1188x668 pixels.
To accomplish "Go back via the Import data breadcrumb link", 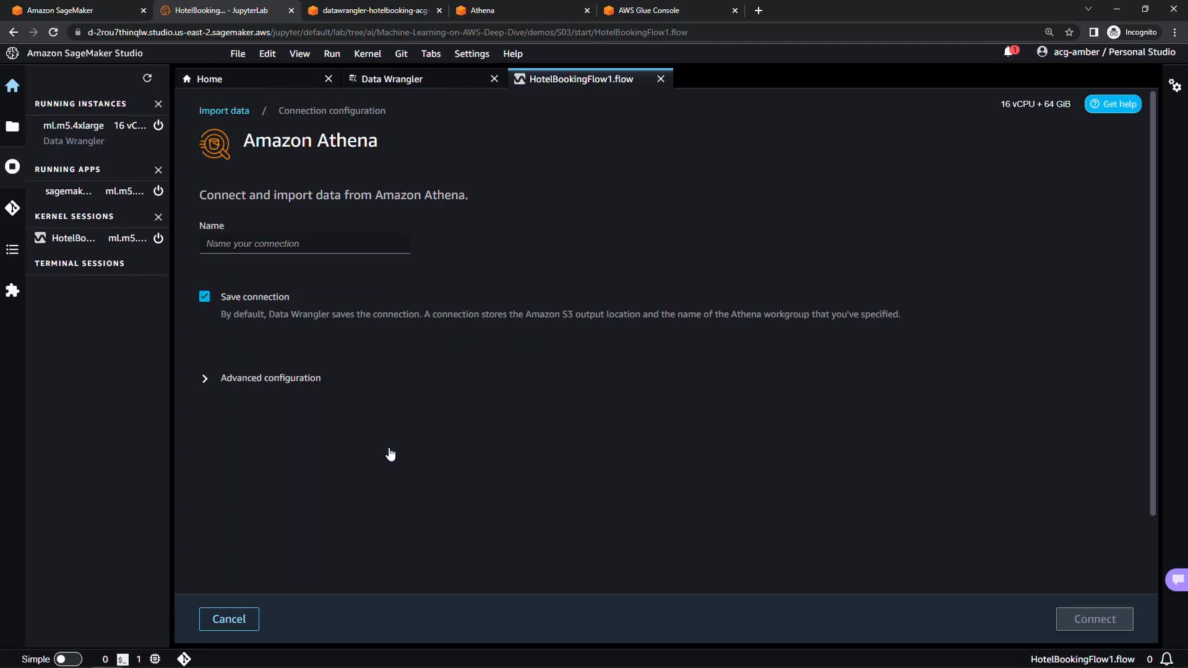I will click(224, 111).
